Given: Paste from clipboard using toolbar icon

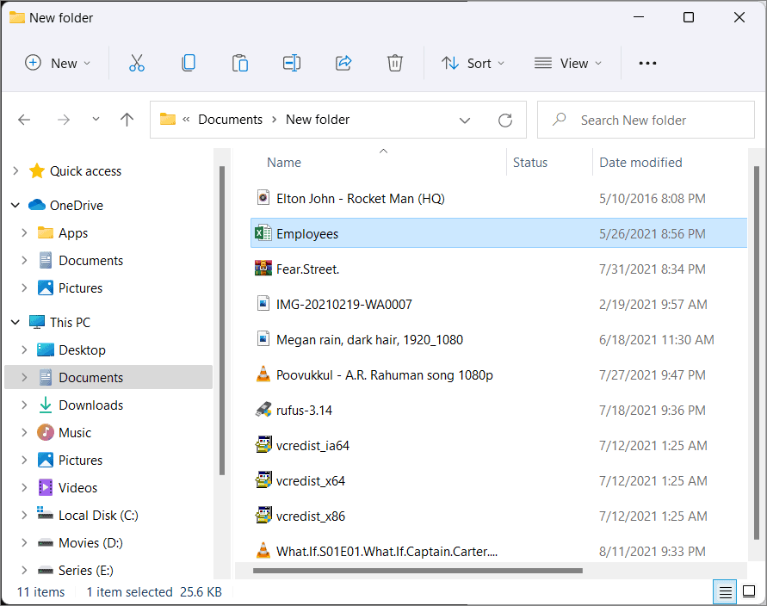Looking at the screenshot, I should click(x=240, y=62).
